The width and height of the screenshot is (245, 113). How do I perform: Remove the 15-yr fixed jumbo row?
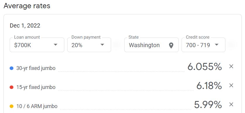coord(231,85)
